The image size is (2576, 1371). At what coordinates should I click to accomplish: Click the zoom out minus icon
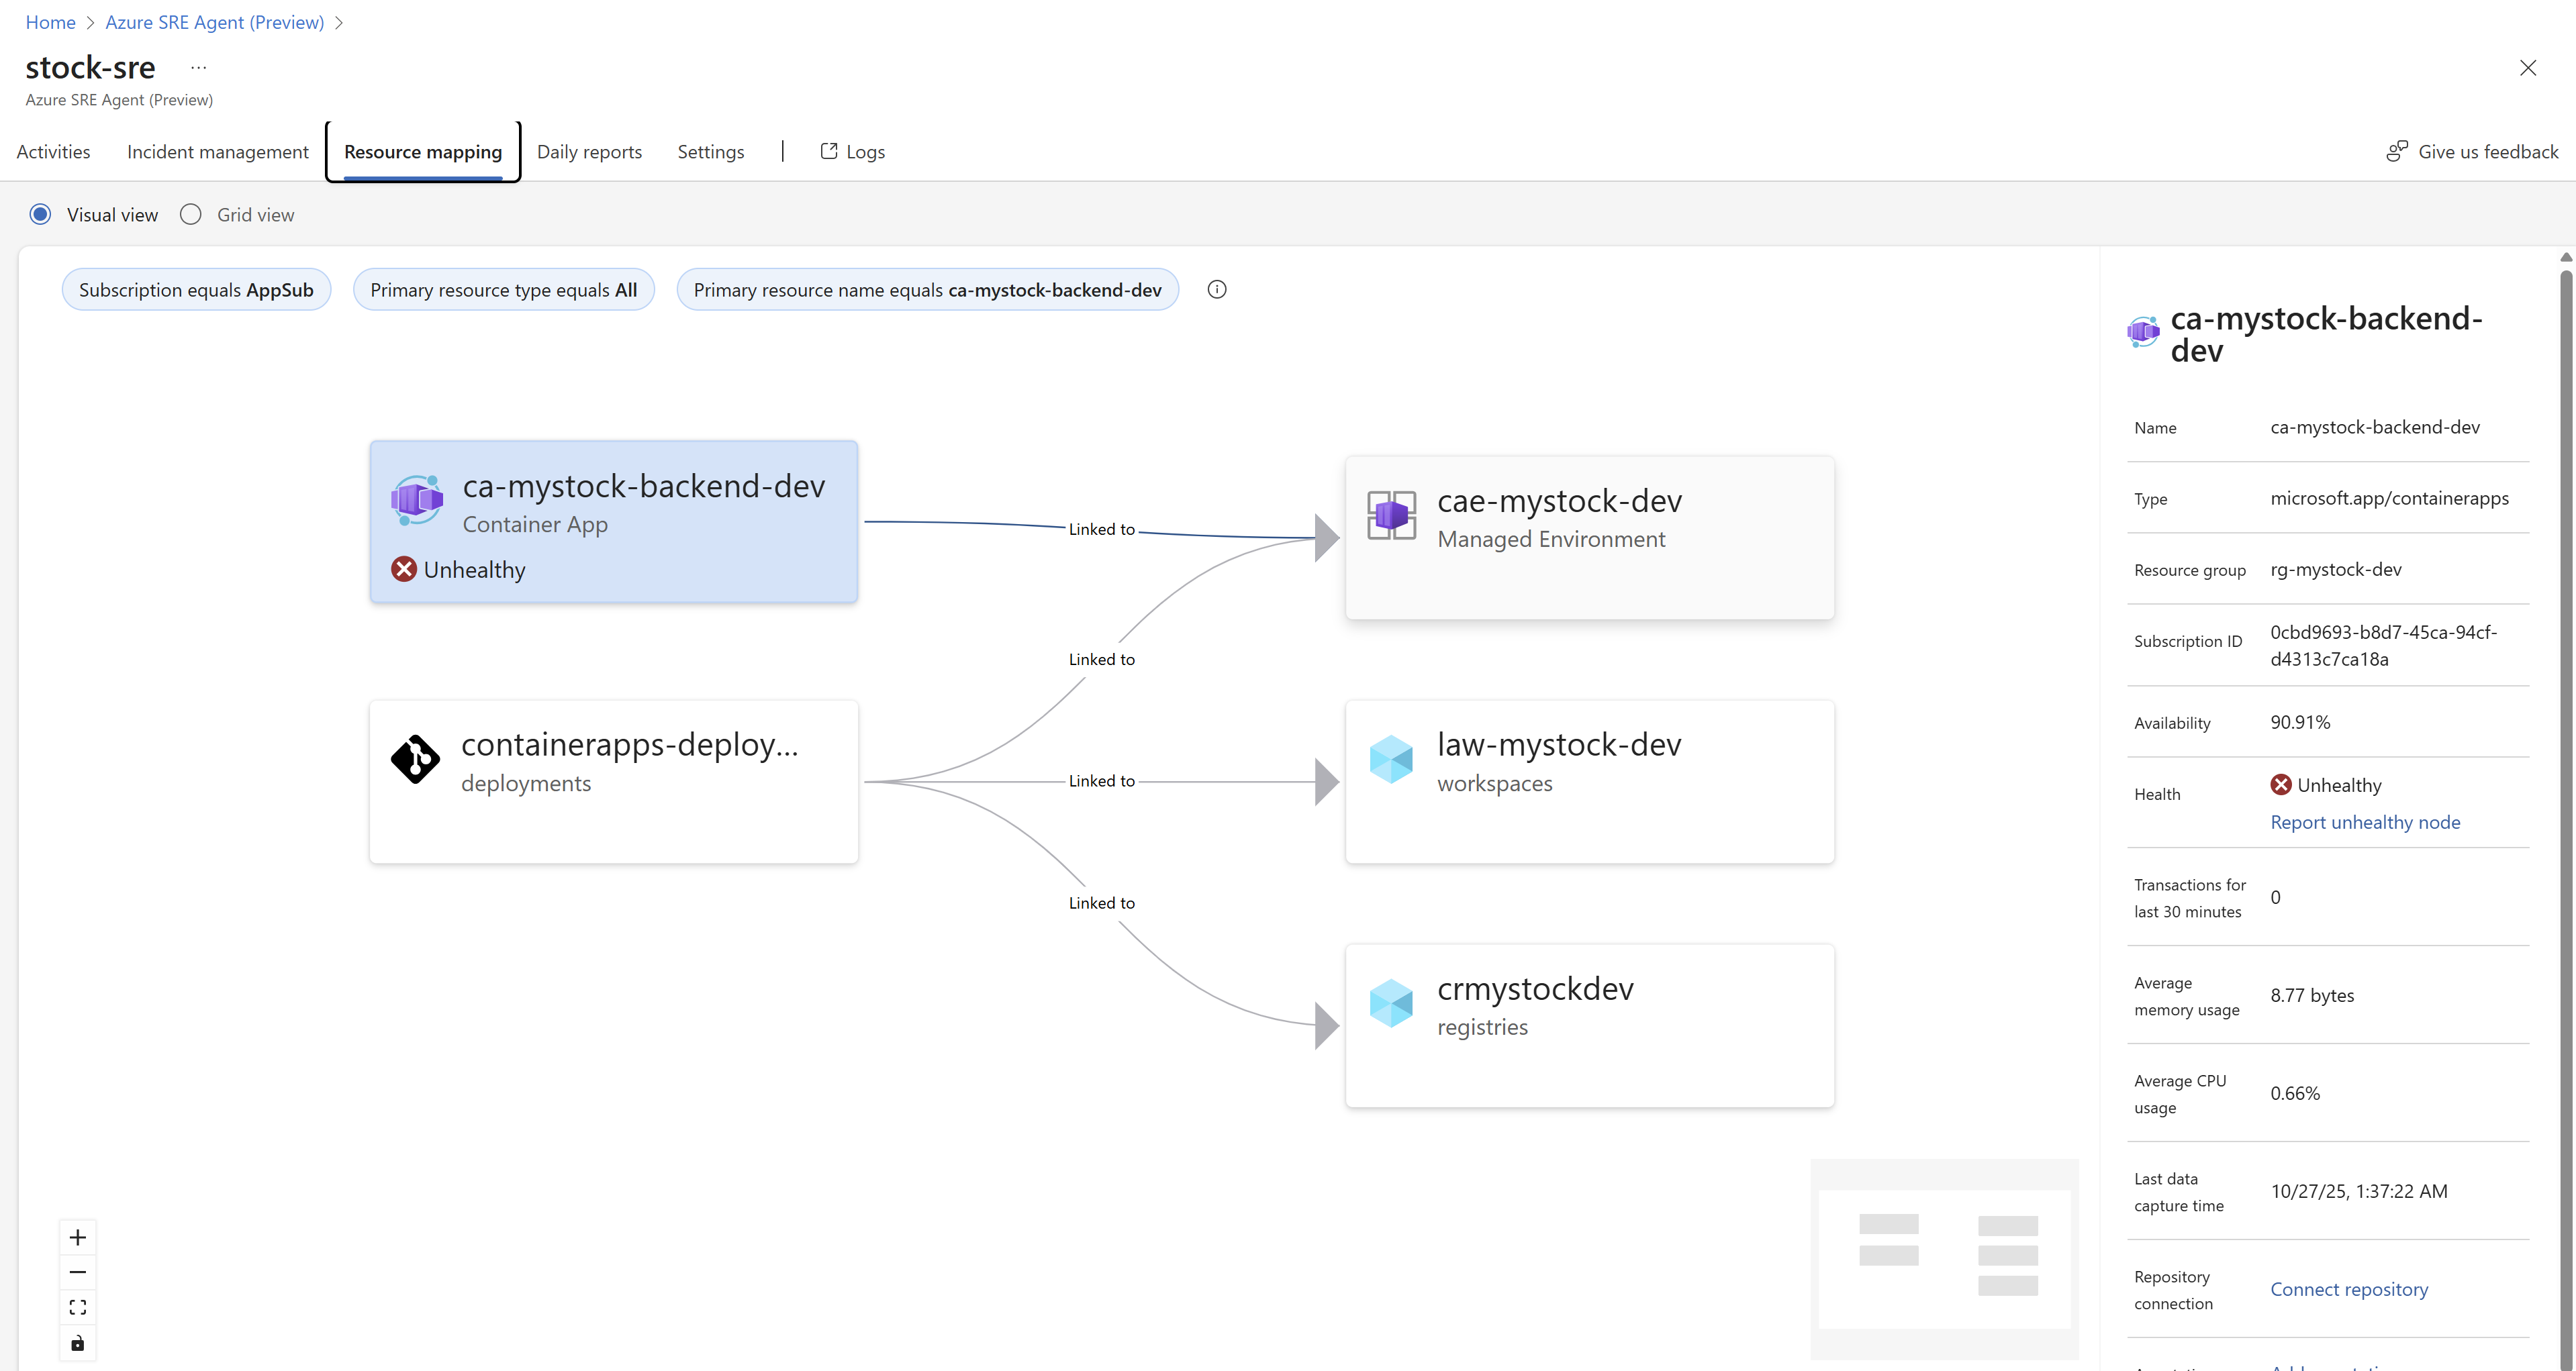point(78,1272)
